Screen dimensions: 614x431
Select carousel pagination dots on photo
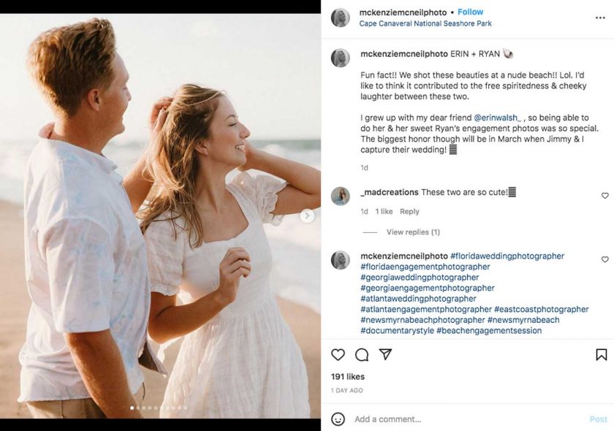click(x=159, y=408)
